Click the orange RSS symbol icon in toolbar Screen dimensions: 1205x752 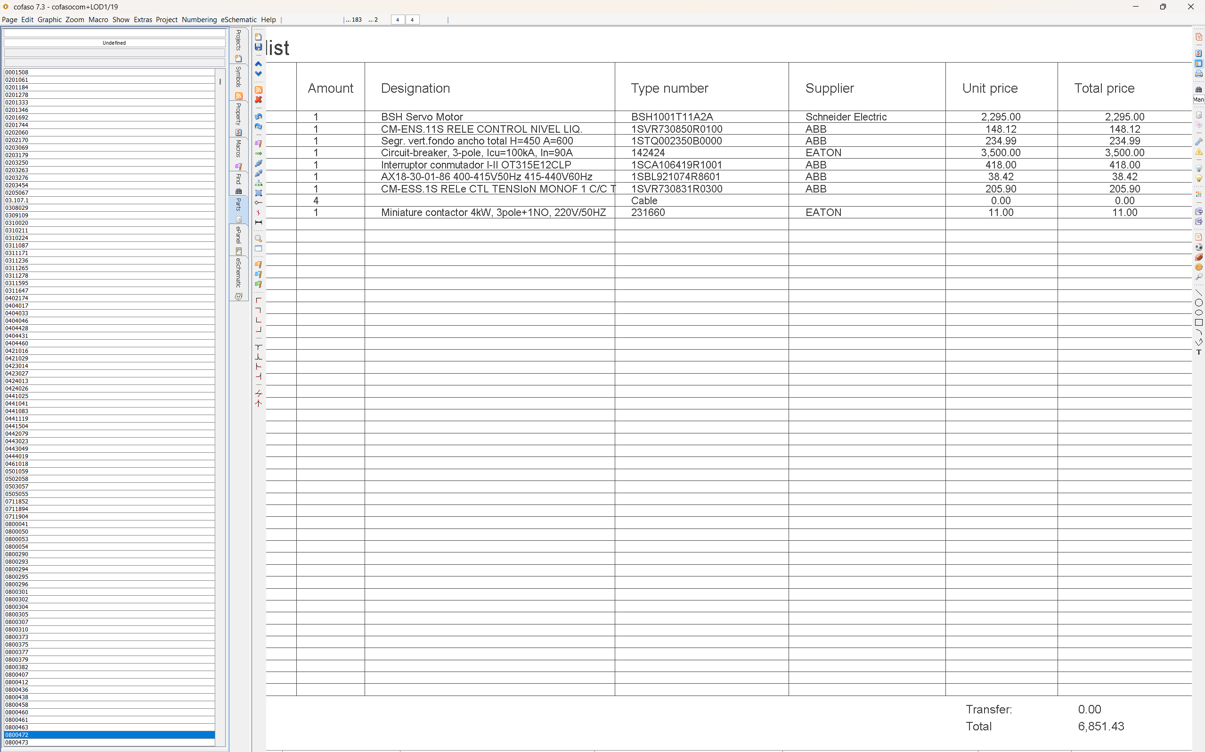(258, 90)
